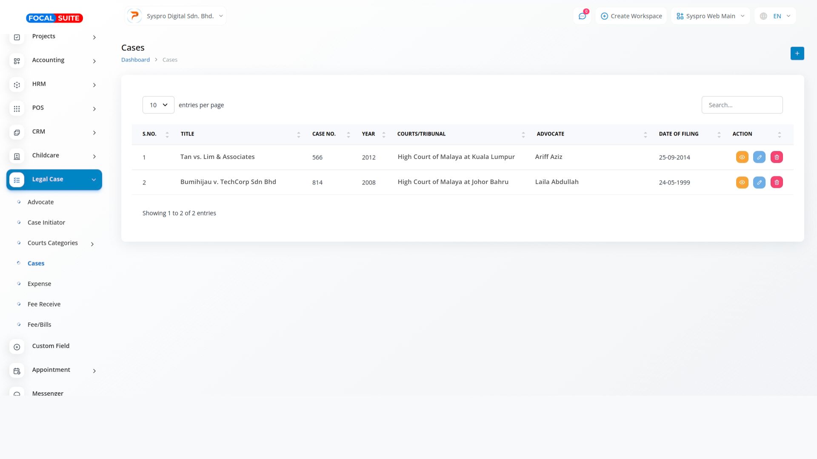Open the entries per page dropdown
This screenshot has width=817, height=459.
[158, 105]
